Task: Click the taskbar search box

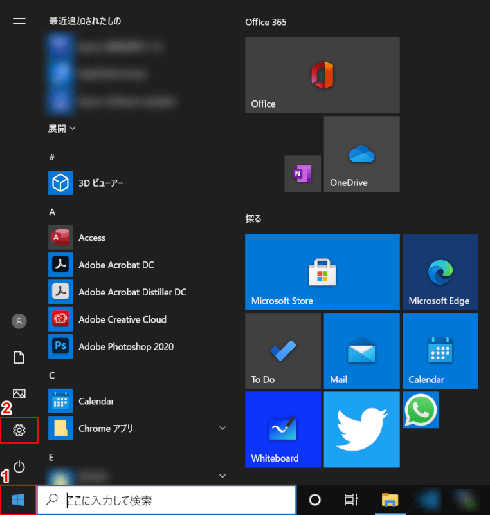Action: point(167,500)
